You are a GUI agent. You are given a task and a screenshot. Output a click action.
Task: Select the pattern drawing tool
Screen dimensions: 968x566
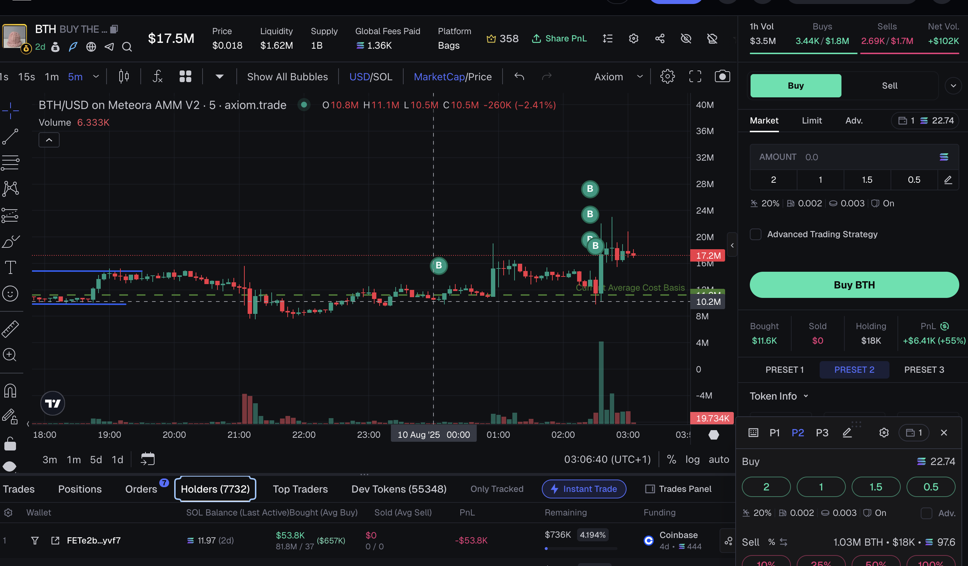(x=11, y=189)
